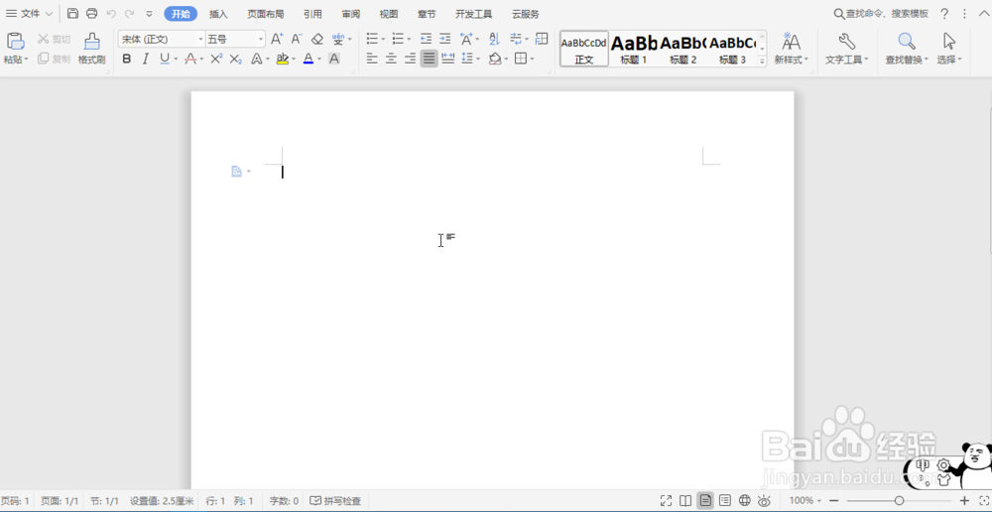Open help question mark icon
Image resolution: width=992 pixels, height=512 pixels.
point(944,13)
